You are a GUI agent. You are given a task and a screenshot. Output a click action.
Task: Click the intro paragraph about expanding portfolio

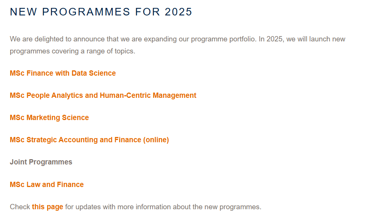tap(178, 45)
